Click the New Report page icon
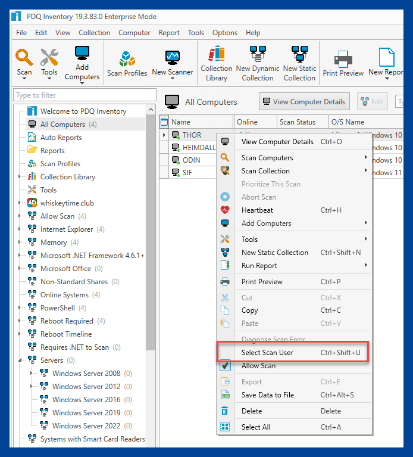 [386, 57]
